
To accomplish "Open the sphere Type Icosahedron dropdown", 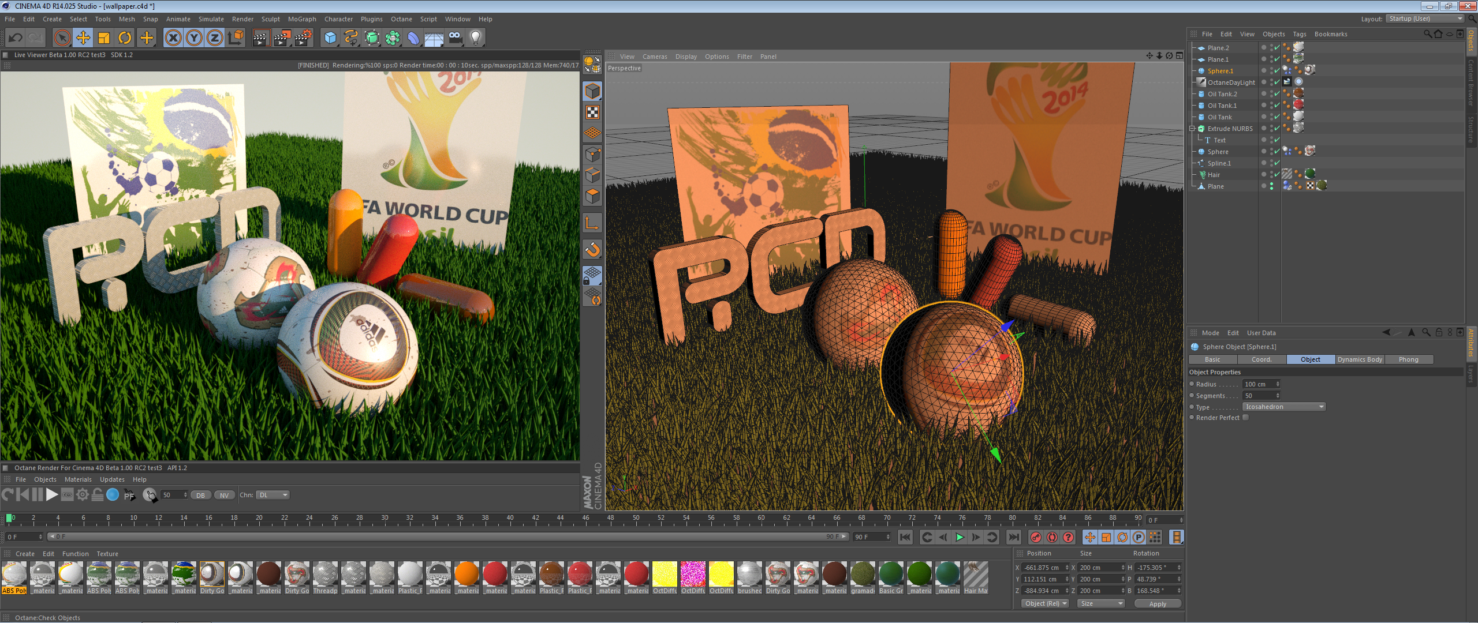I will [x=1283, y=407].
